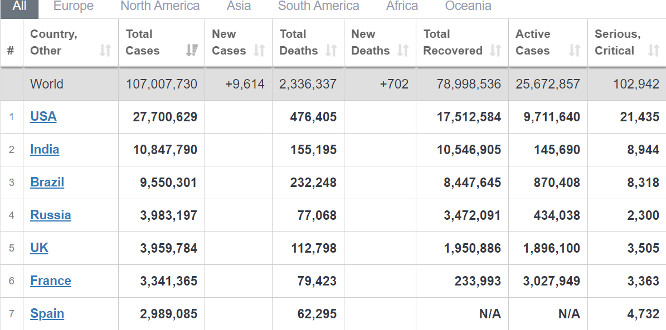This screenshot has height=330, width=666.
Task: Sort table using New Cases sort icon
Action: (259, 51)
